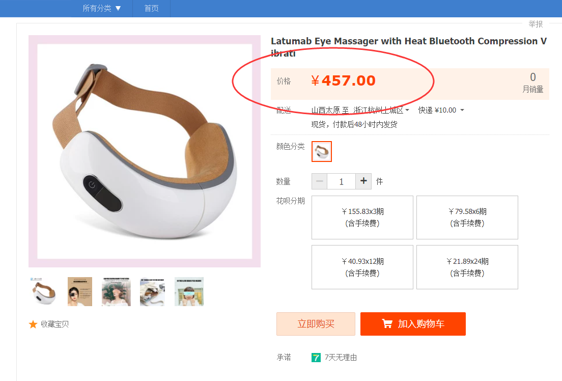Choose the ¥21.89x24期 installment option
The width and height of the screenshot is (562, 381).
click(467, 267)
